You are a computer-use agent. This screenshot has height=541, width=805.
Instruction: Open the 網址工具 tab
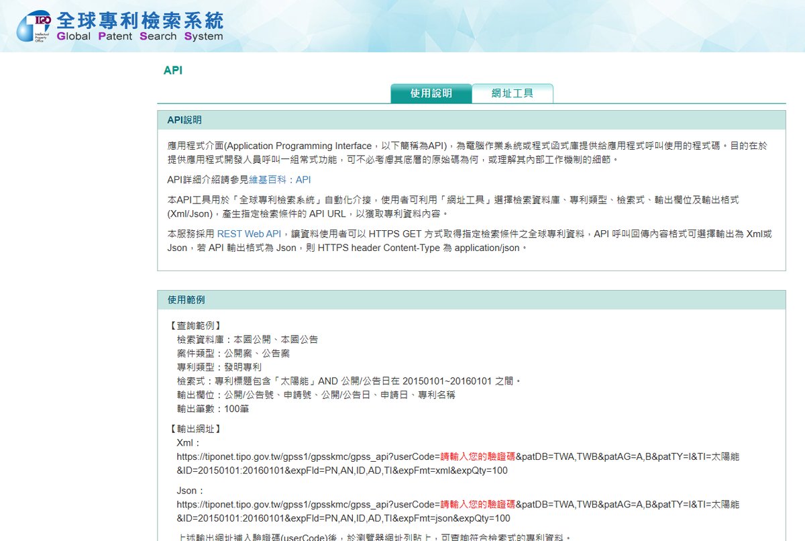[x=513, y=93]
